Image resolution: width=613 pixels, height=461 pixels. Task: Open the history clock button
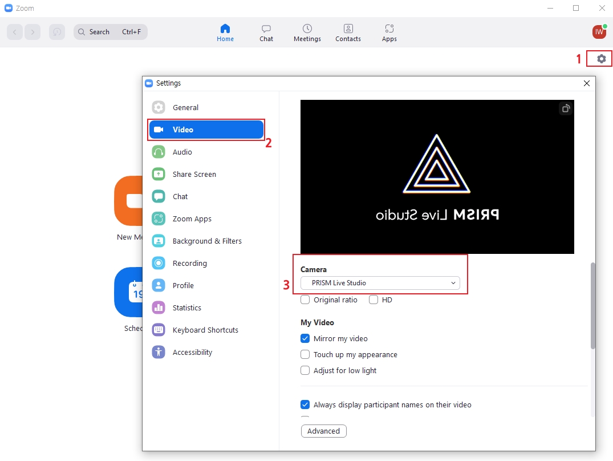coord(56,32)
